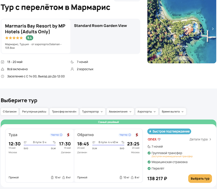Open the Детали тура link
Screen dimensions: 217x189
pyautogui.click(x=200, y=139)
